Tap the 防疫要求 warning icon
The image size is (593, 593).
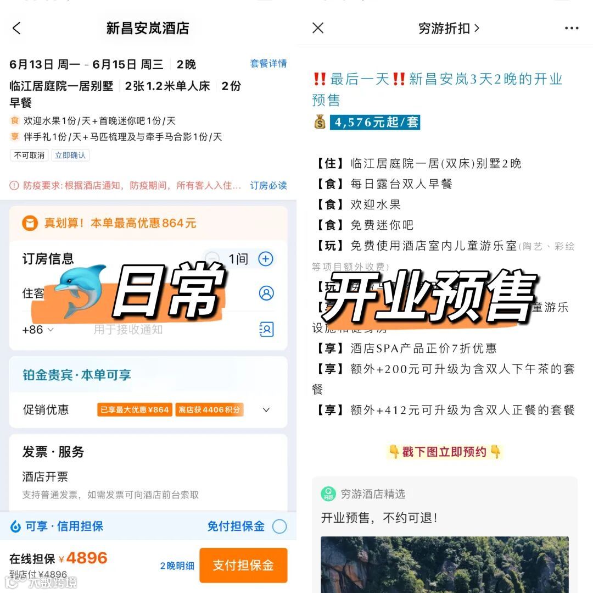coord(14,185)
